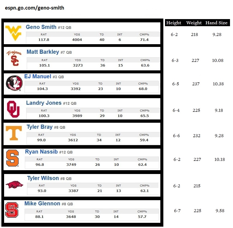Viewport: 233px width, 228px height.
Task: Click the Weight column header
Action: 194,23
